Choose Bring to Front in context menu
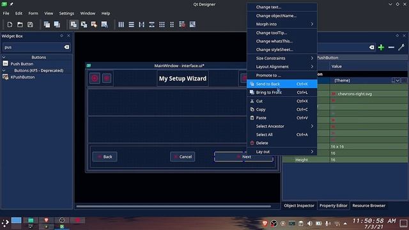This screenshot has height=230, width=409. pos(282,92)
